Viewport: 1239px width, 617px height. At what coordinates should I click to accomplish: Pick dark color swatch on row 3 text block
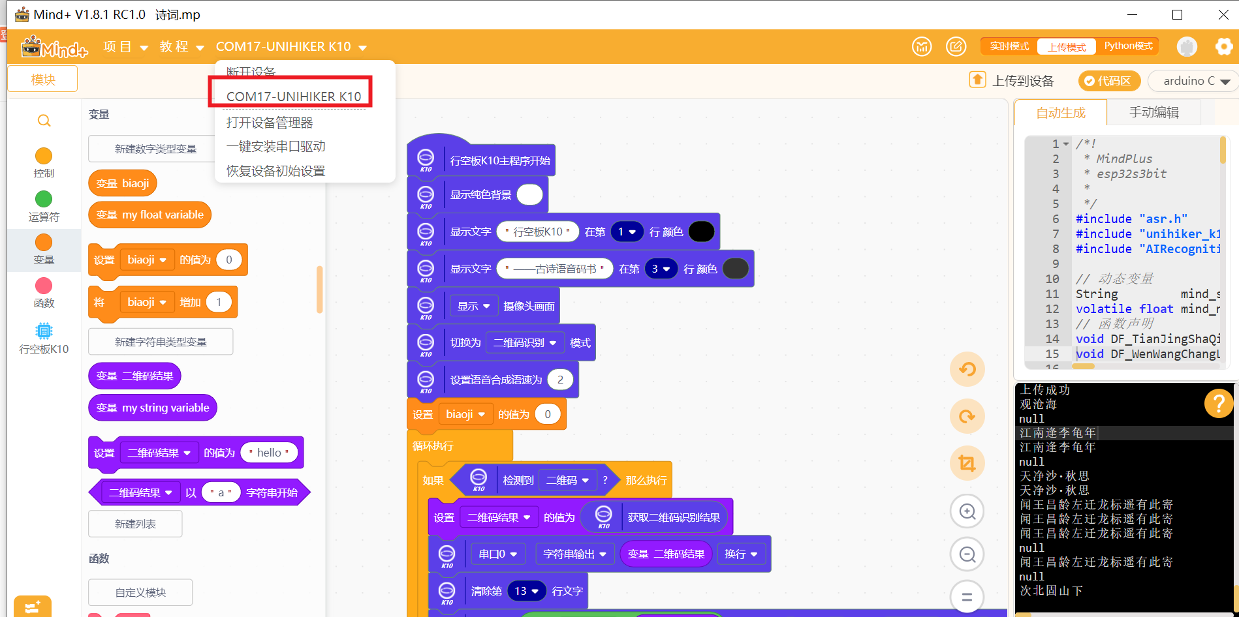(736, 269)
